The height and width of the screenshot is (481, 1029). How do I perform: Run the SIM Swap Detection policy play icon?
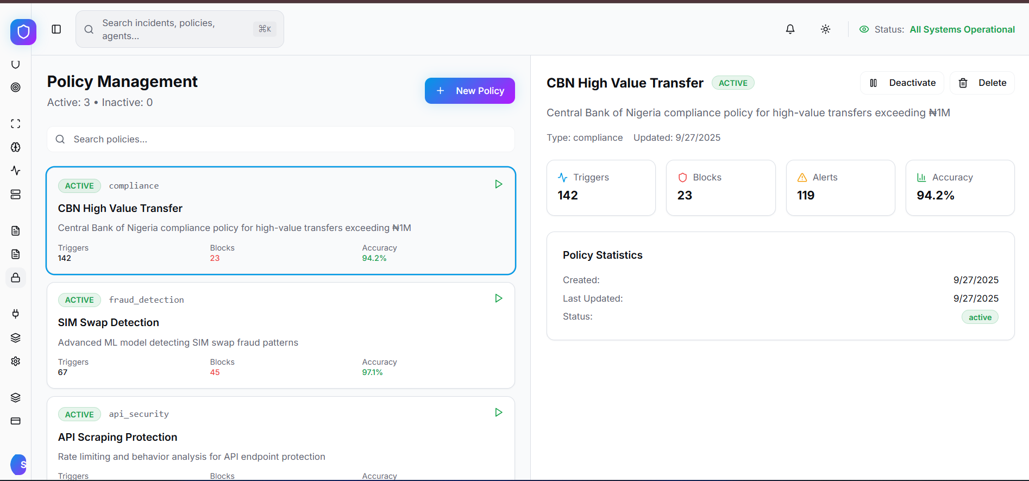pyautogui.click(x=499, y=298)
